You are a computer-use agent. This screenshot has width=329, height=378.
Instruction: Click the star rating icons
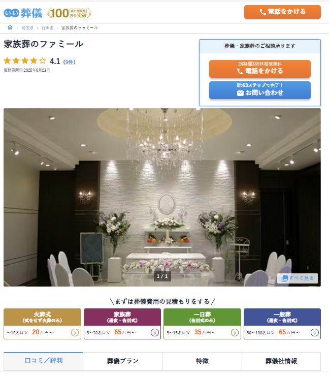[25, 61]
